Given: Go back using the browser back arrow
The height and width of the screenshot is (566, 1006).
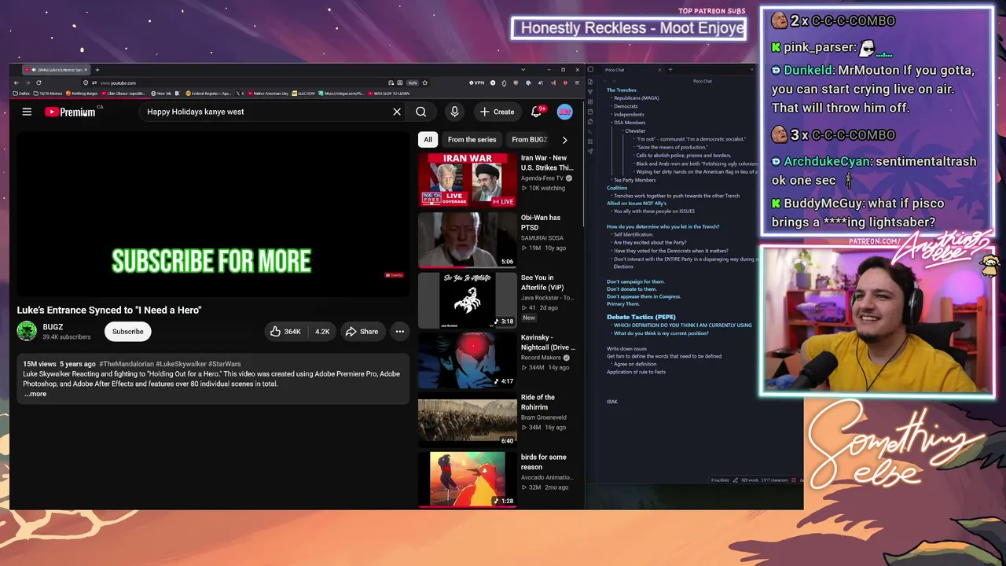Looking at the screenshot, I should [x=17, y=83].
